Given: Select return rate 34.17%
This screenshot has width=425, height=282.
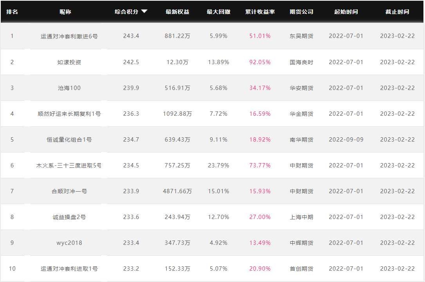Looking at the screenshot, I should 260,88.
